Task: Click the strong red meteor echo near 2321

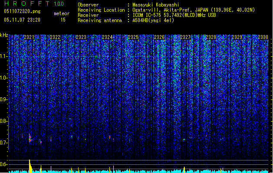Action: pos(30,138)
